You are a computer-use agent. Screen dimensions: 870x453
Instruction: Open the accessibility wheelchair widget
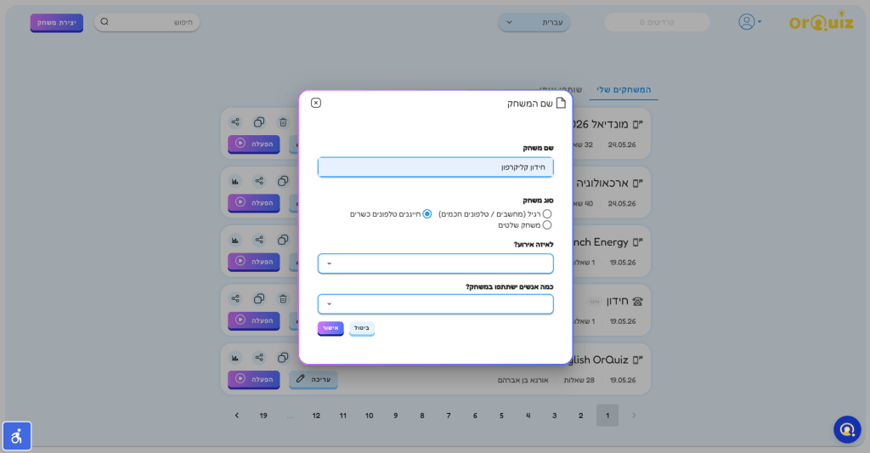point(17,436)
